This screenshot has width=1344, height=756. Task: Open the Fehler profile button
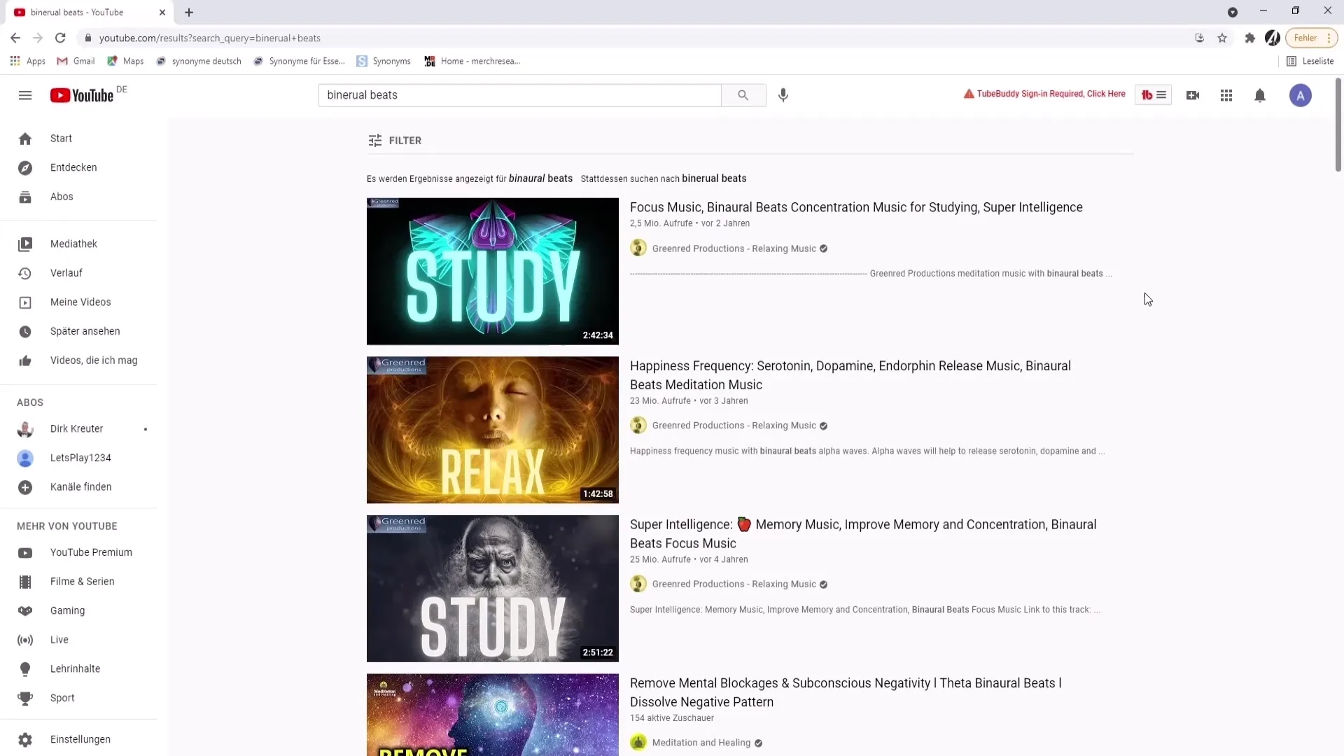click(1311, 38)
